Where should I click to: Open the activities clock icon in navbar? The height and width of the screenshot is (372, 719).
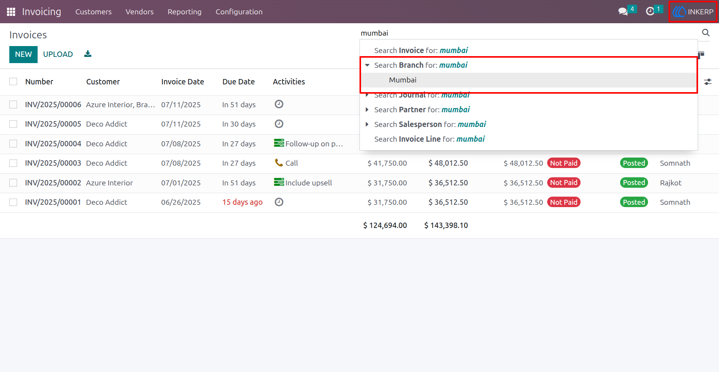click(x=650, y=12)
